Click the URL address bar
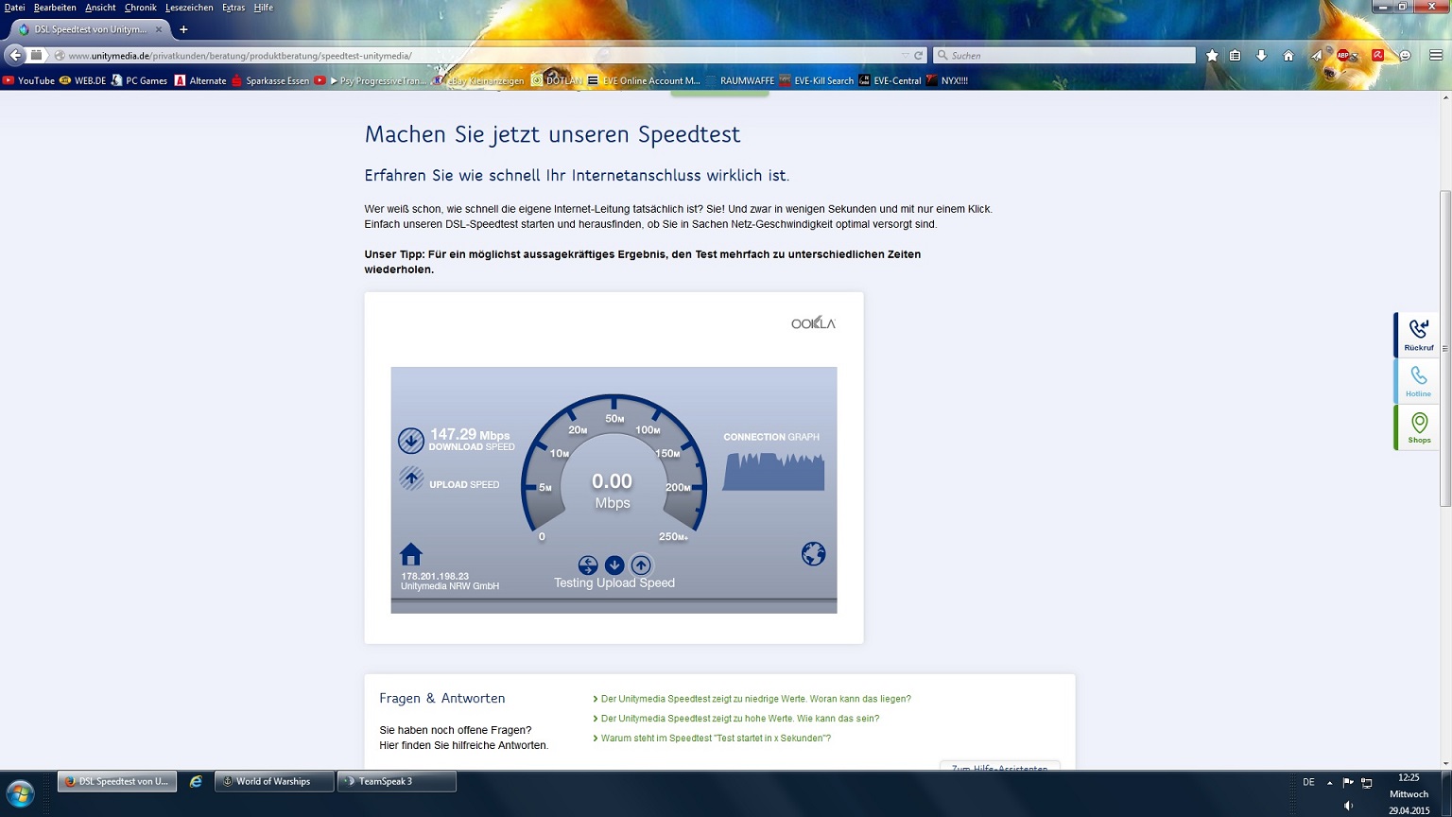Screen dimensions: 1452x817 [x=482, y=56]
